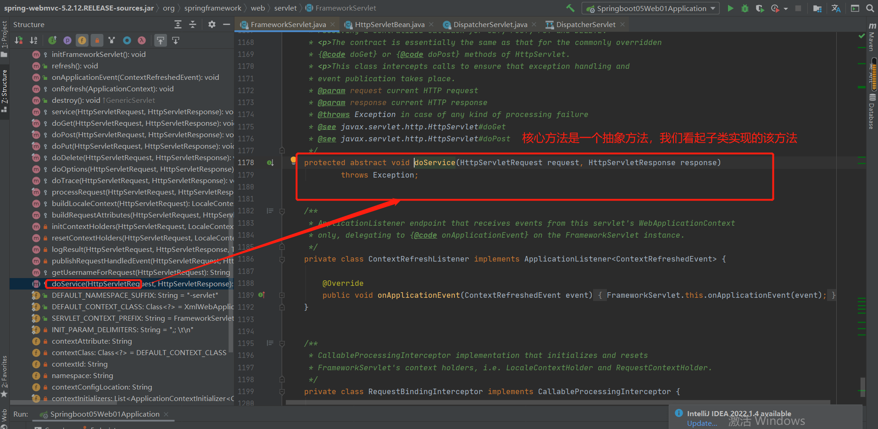Click Search Everywhere magnifier icon
The width and height of the screenshot is (878, 429).
[870, 8]
